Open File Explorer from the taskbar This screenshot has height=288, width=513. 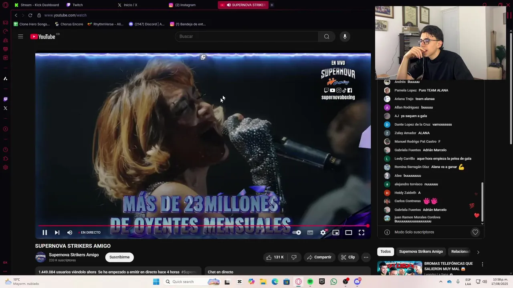click(263, 282)
